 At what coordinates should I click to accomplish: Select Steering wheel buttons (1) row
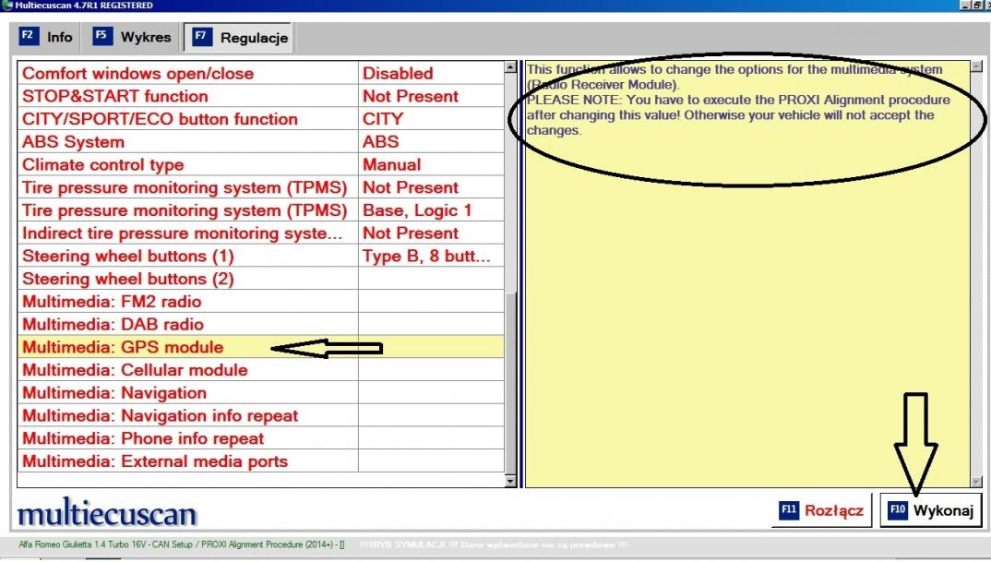[260, 256]
